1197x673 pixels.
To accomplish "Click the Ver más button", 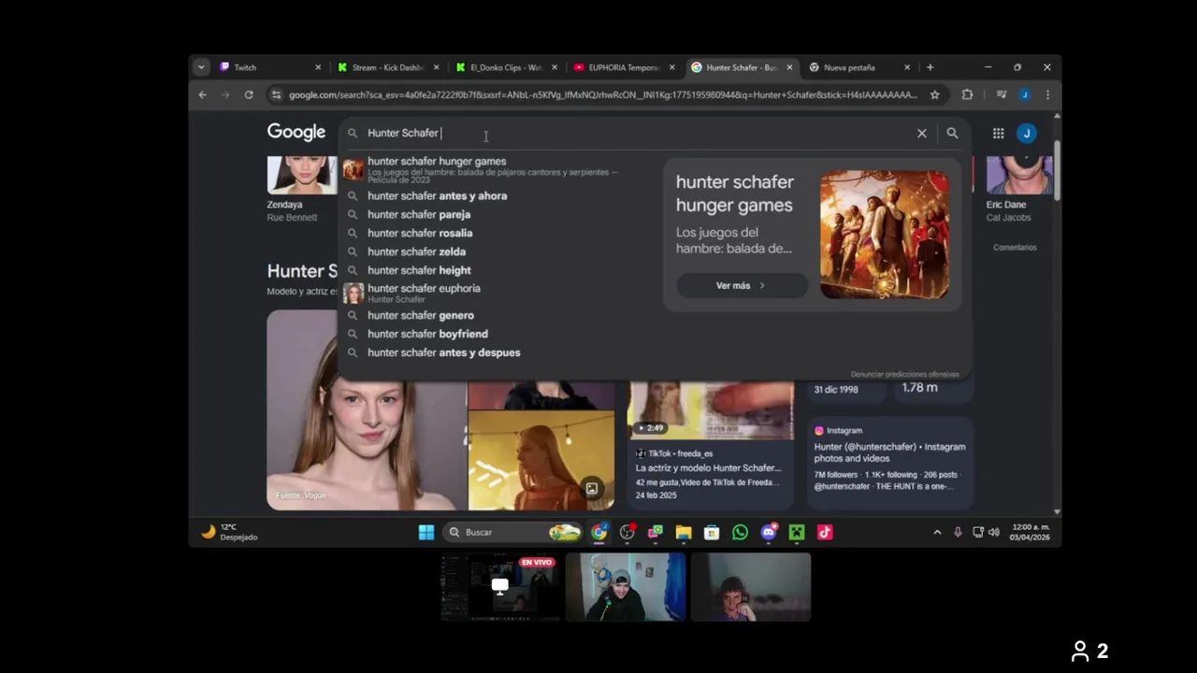I will [742, 285].
